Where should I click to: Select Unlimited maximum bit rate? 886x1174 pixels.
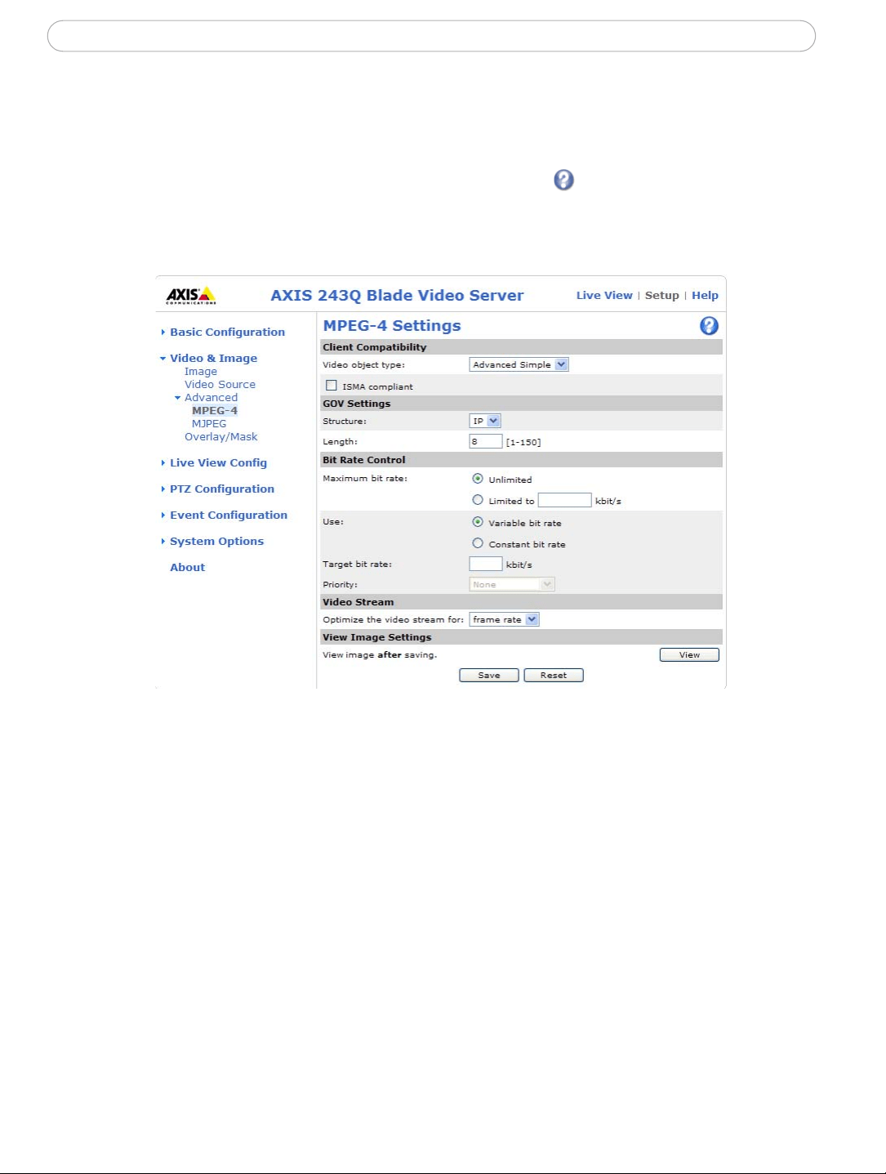pos(478,479)
